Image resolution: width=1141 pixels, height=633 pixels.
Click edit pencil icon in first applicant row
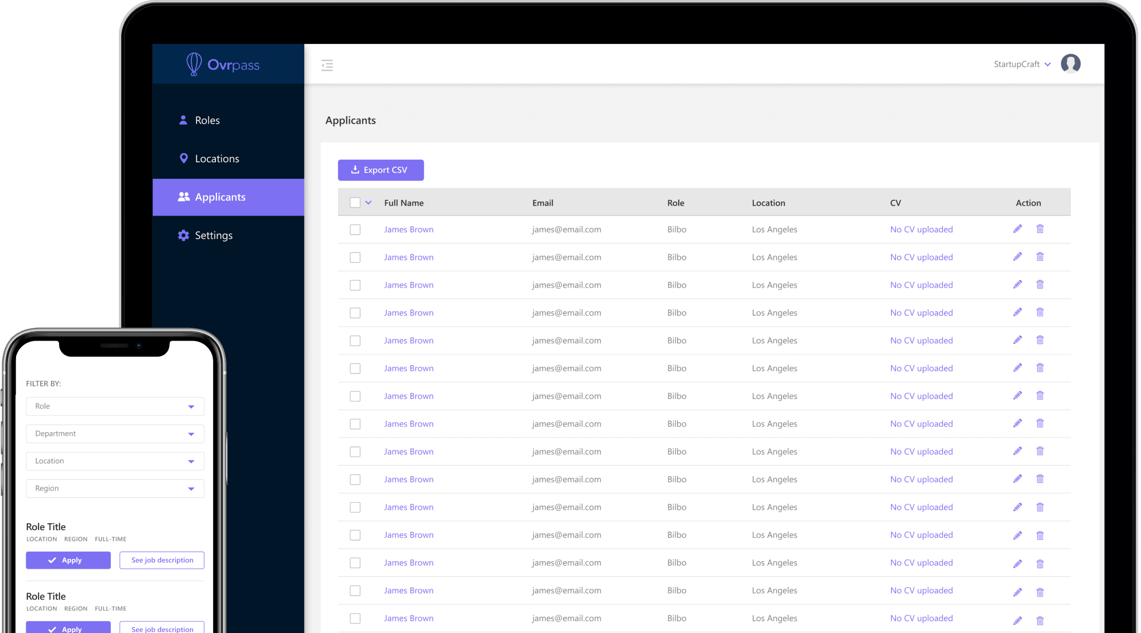(x=1017, y=229)
